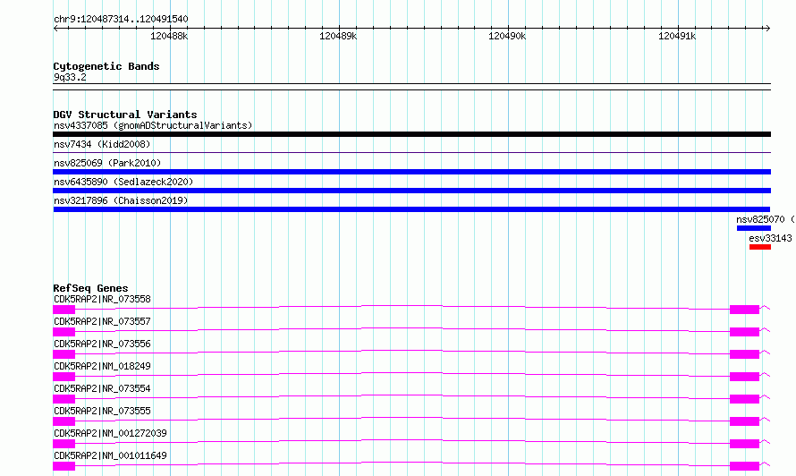Click the right exon block of NM_018249
The height and width of the screenshot is (476, 796).
[x=745, y=377]
